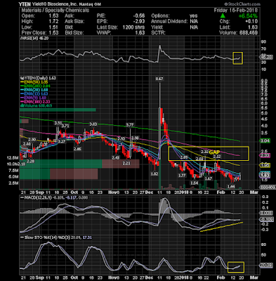The height and width of the screenshot is (281, 276).
Task: Click the yellow GAP rectangle annotation
Action: (209, 153)
